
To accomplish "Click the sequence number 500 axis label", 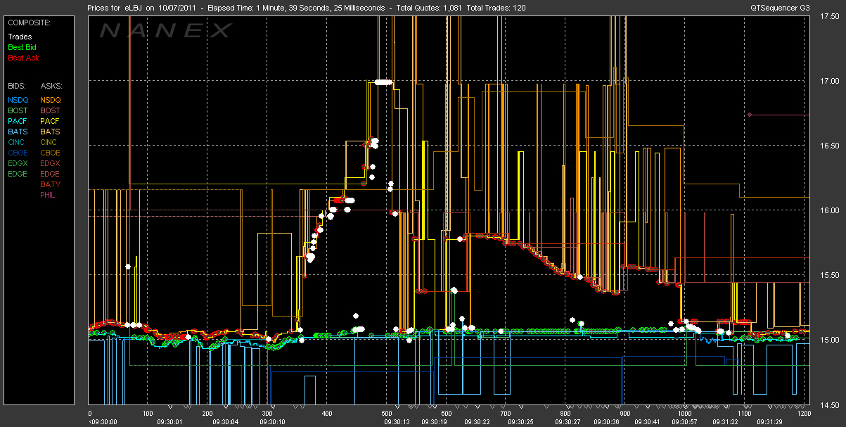I will point(387,414).
